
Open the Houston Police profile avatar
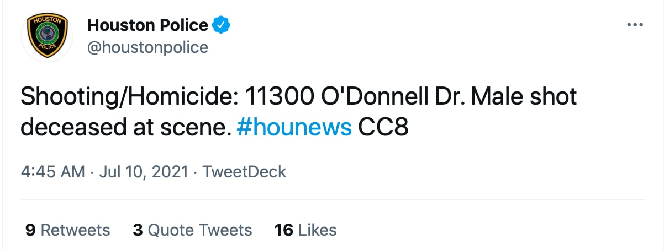click(x=47, y=36)
